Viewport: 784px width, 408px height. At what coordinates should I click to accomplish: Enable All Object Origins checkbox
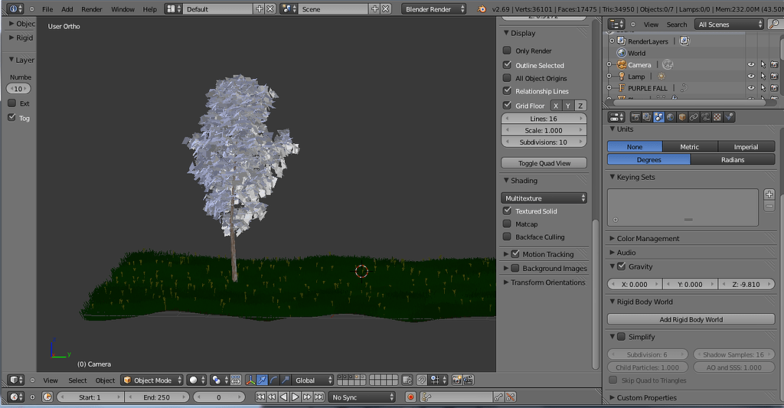click(507, 78)
